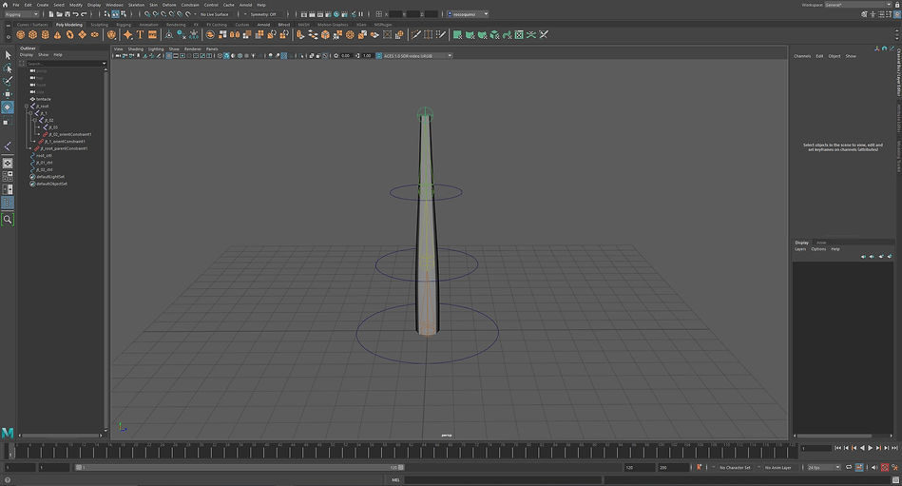
Task: Click the current frame input field
Action: tap(816, 448)
